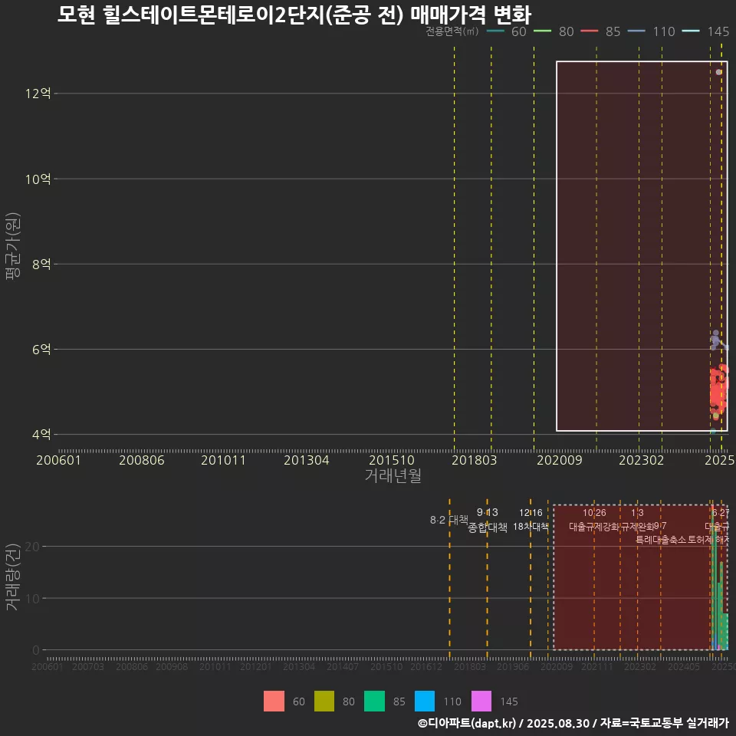Click the 4억 y-axis label
The width and height of the screenshot is (736, 736).
coord(41,434)
